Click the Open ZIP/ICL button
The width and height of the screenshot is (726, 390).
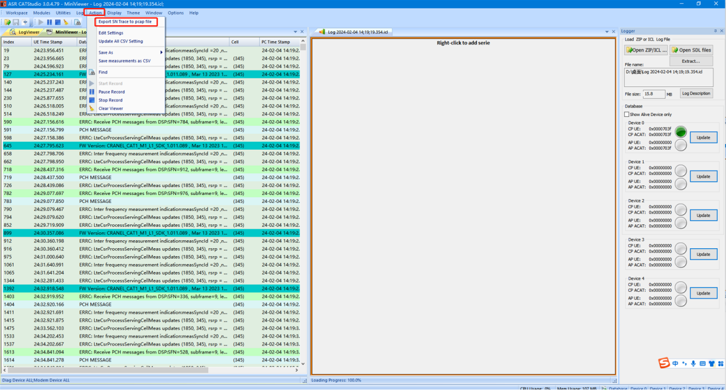point(646,50)
